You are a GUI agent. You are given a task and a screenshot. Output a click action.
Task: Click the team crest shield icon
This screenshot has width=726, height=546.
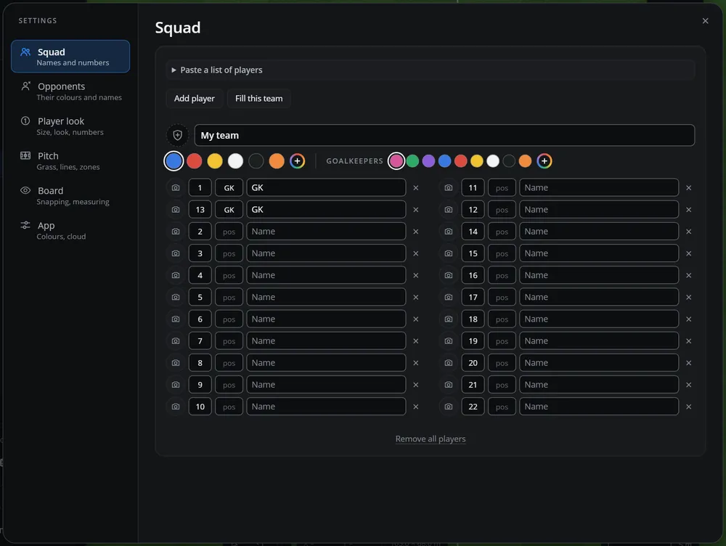(x=177, y=135)
